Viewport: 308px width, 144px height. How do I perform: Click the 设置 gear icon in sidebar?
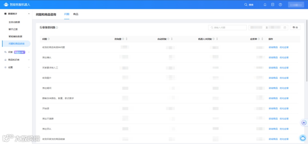tap(5, 67)
